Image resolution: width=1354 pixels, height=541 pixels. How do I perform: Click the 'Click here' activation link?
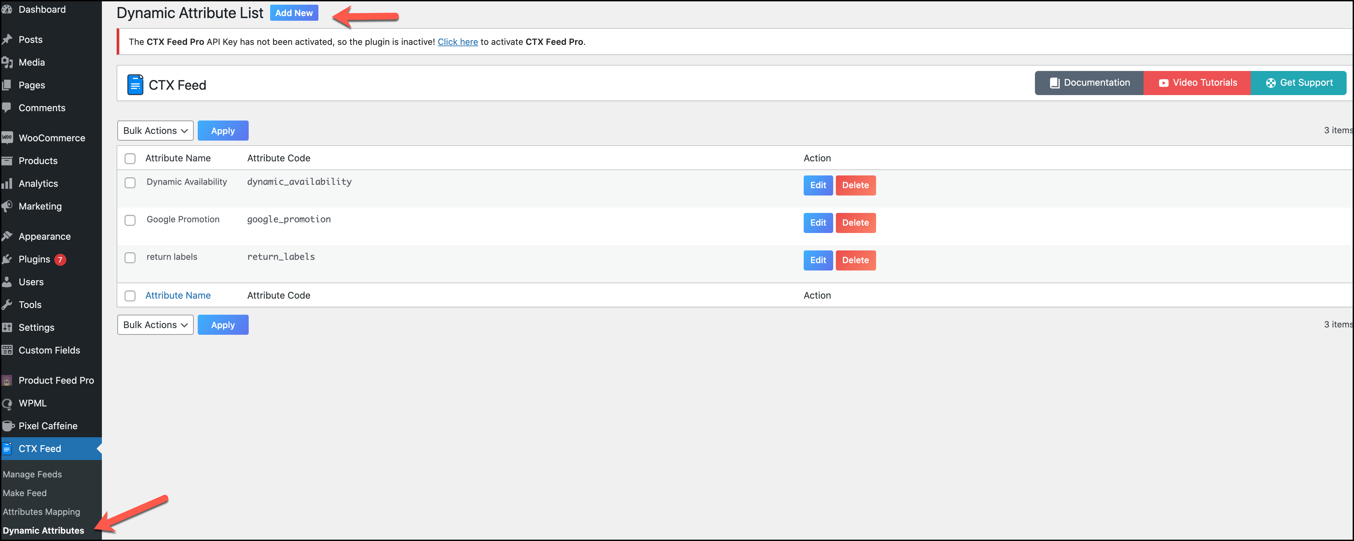point(458,42)
